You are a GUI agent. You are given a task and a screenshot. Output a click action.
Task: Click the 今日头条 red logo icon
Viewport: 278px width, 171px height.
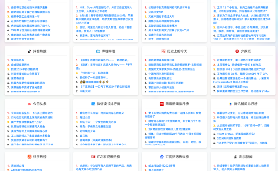point(29,104)
